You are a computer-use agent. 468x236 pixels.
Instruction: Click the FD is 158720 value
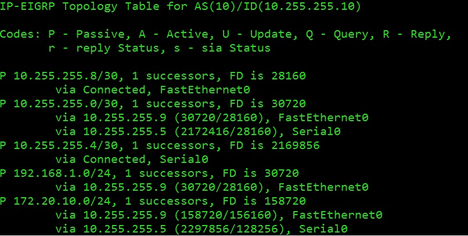click(x=264, y=201)
